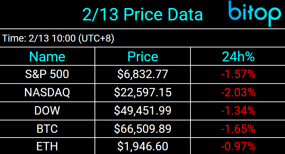Click the ETH price $1,946.60
Screen dimensions: 285x154
tap(143, 146)
